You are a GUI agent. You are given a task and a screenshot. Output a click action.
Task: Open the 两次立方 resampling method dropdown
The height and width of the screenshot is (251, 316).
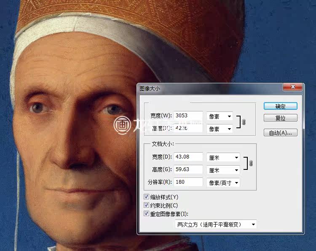(216, 224)
